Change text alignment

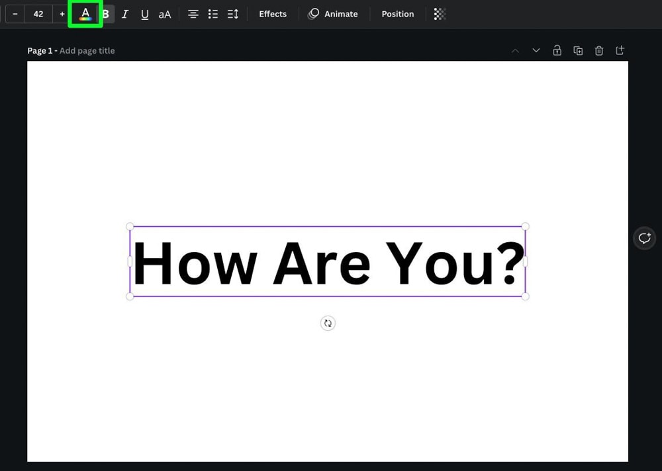click(193, 14)
